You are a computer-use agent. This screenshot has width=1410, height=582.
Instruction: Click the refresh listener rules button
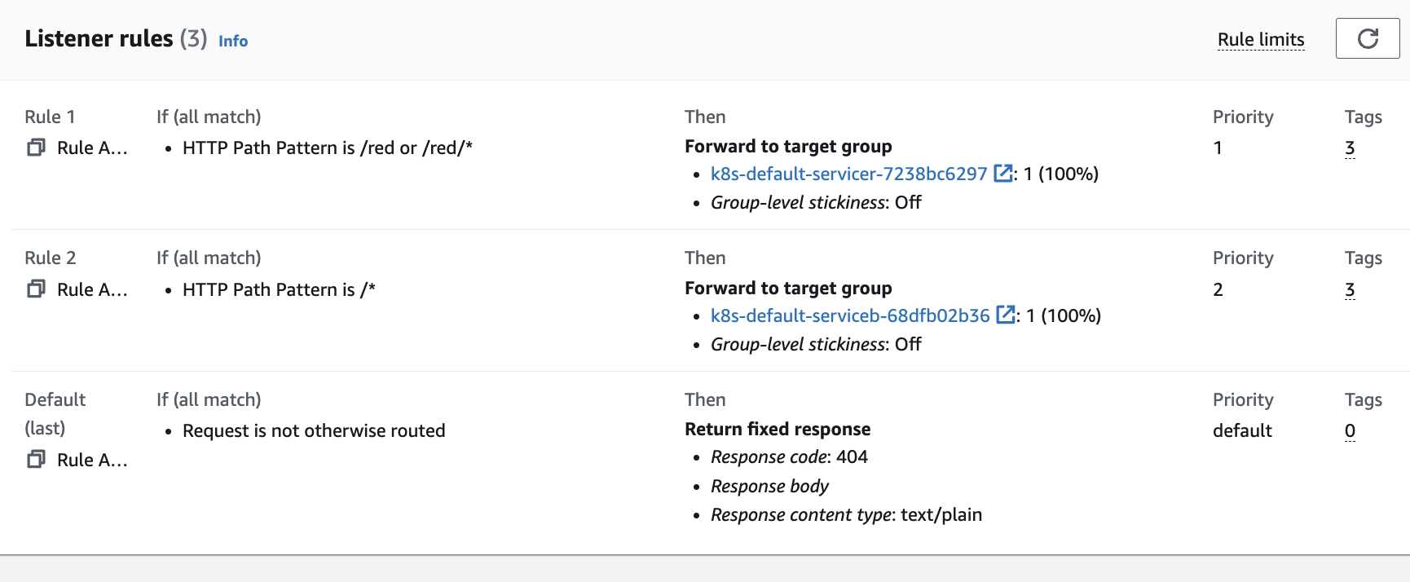[1367, 38]
